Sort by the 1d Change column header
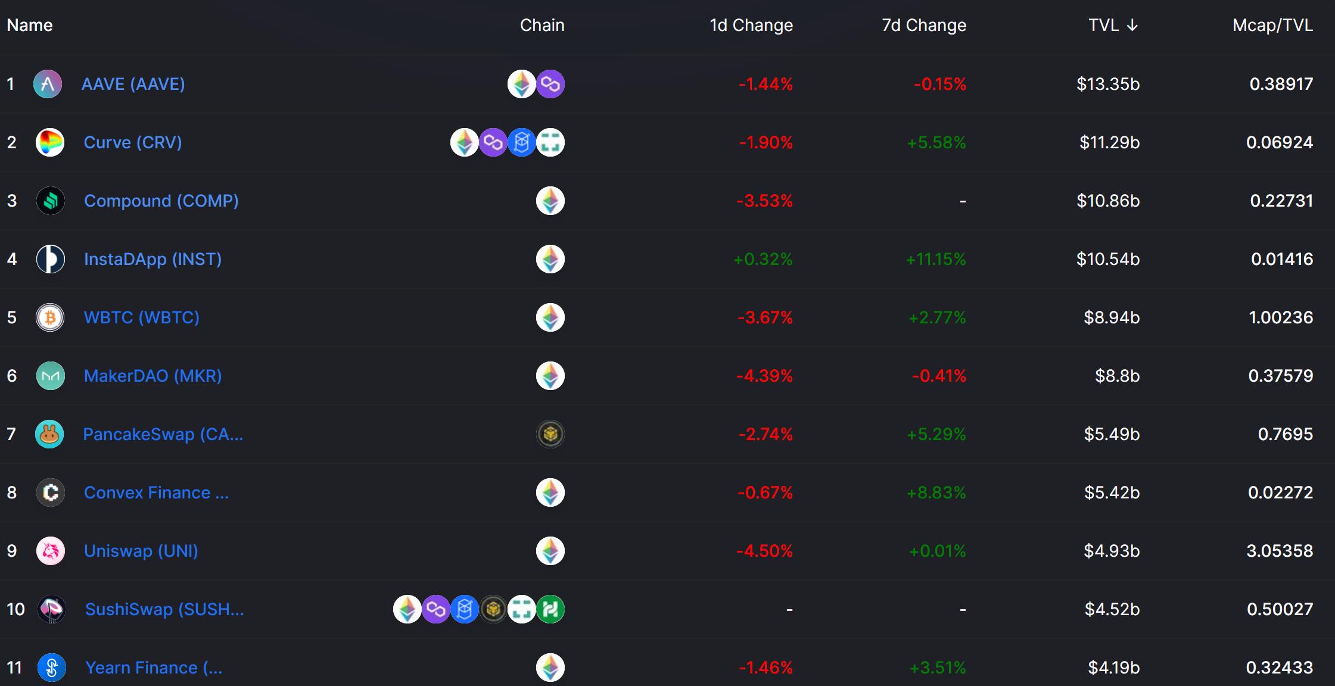The image size is (1335, 686). pyautogui.click(x=751, y=25)
